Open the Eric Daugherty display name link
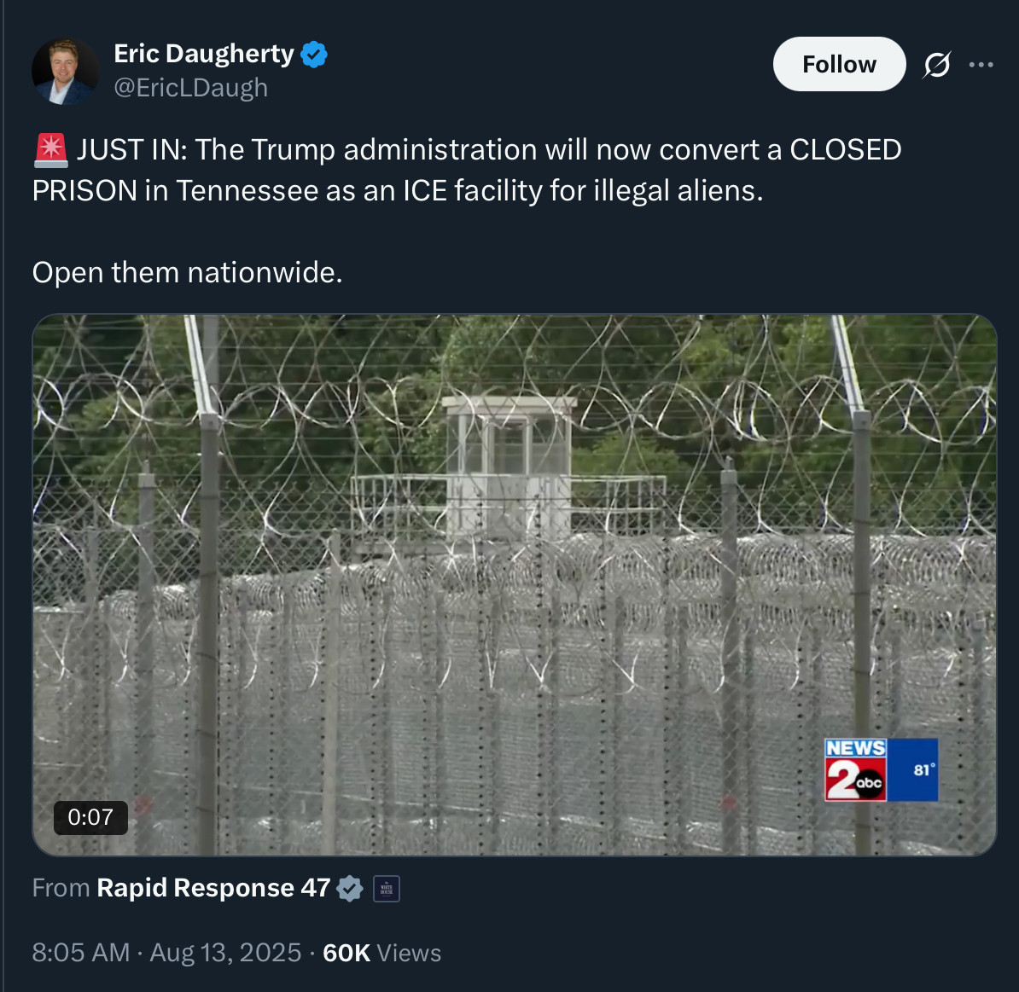This screenshot has height=992, width=1019. (x=204, y=53)
